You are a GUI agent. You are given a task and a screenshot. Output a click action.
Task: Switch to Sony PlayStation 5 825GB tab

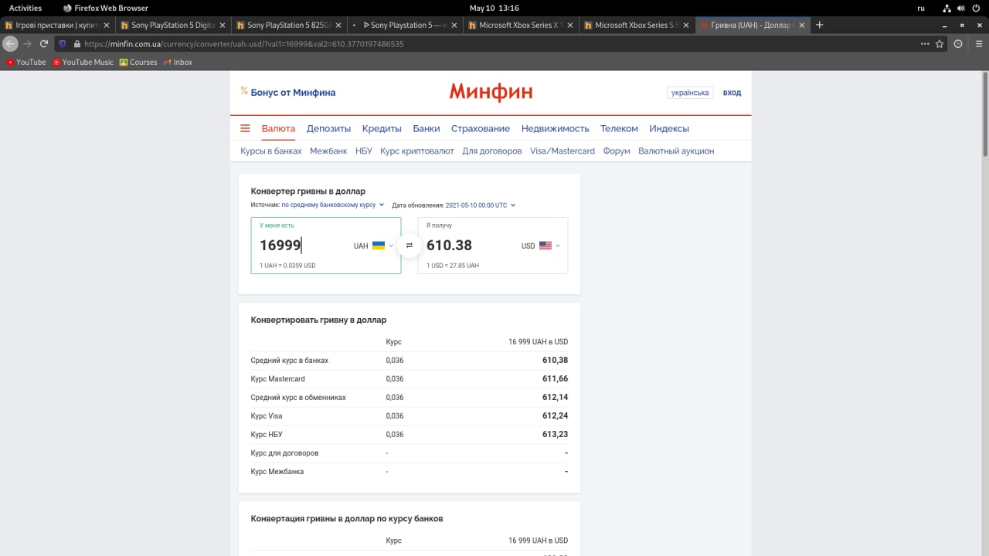pos(291,25)
